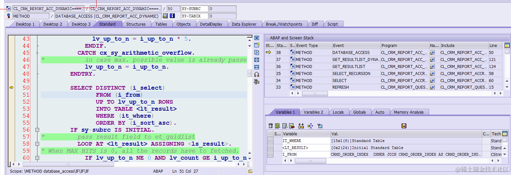
Task: Save variables with the orange floppy icon
Action: 404,126
